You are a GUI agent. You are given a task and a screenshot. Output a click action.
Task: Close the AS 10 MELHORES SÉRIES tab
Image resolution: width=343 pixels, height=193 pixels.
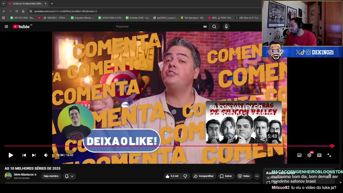coord(46,4)
